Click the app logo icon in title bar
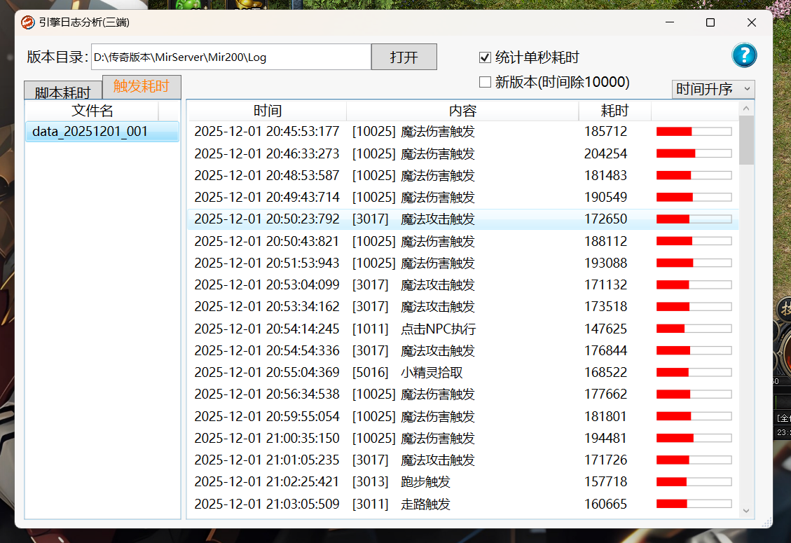Screen dimensions: 791x543 28,22
